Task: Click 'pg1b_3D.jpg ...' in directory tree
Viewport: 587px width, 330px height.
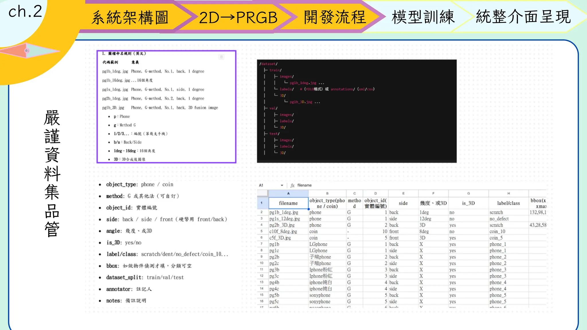Action: click(x=305, y=102)
